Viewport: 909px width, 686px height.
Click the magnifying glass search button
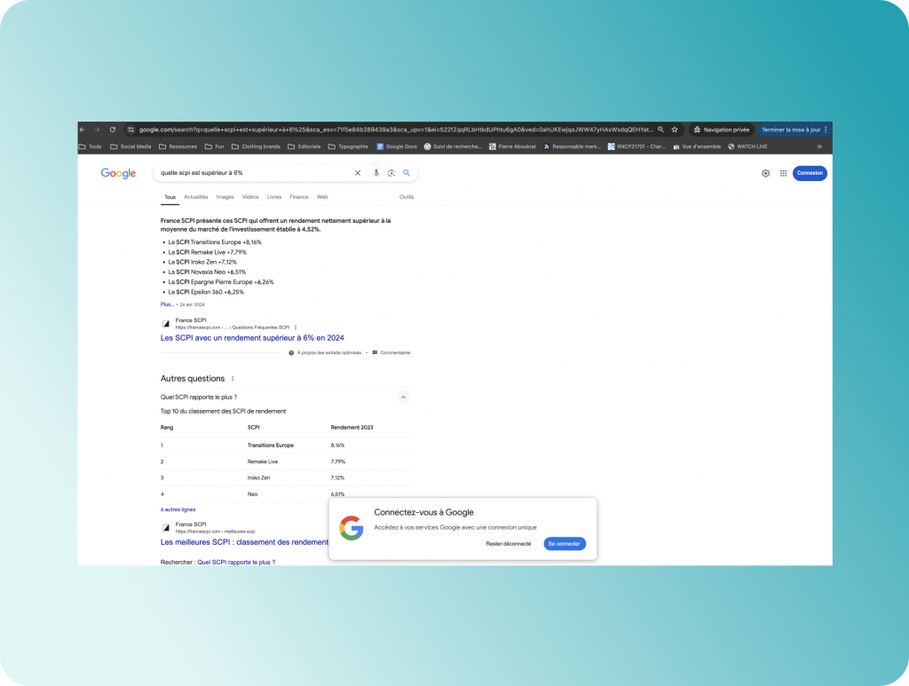(407, 173)
